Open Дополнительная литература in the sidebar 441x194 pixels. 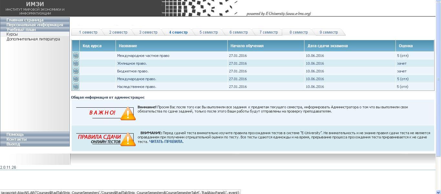click(33, 39)
